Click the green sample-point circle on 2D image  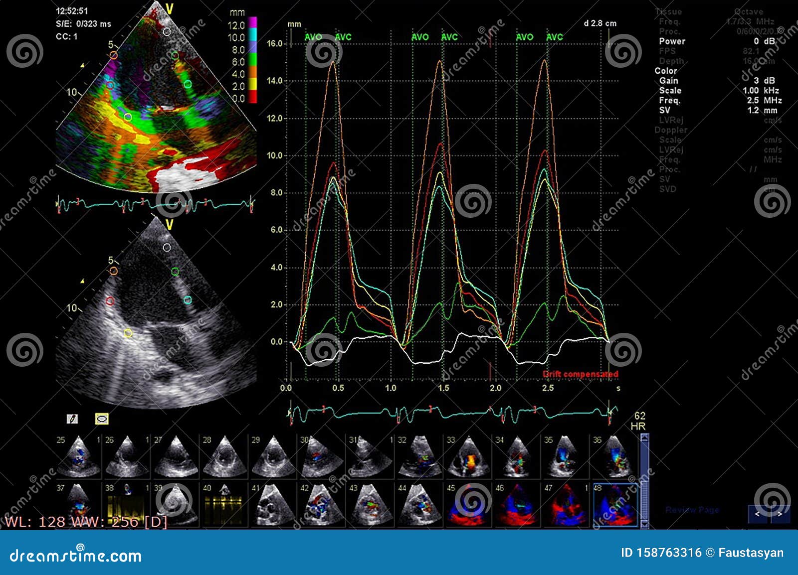pyautogui.click(x=175, y=272)
